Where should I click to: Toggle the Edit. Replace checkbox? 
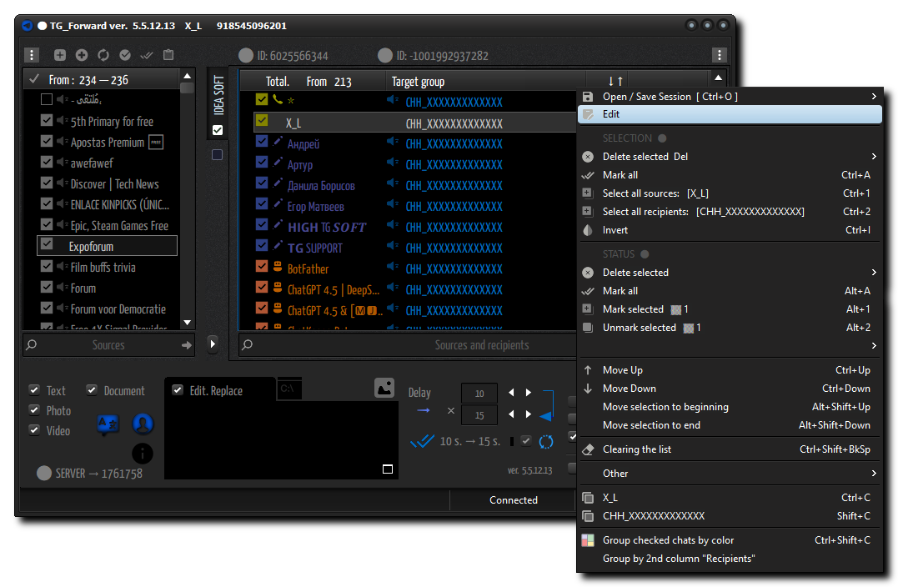click(178, 390)
